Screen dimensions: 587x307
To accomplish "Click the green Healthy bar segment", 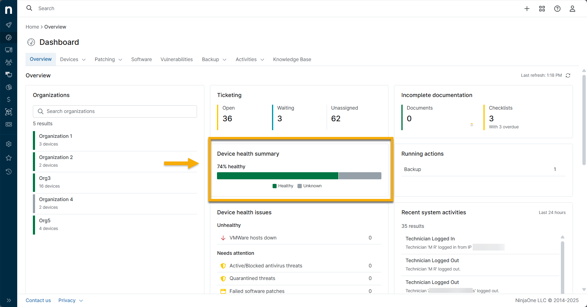I will [277, 176].
